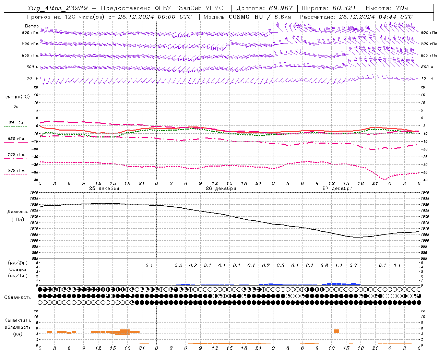The height and width of the screenshot is (351, 439).
Task: Click the (мм/1ч.) units label
Action: (x=18, y=276)
